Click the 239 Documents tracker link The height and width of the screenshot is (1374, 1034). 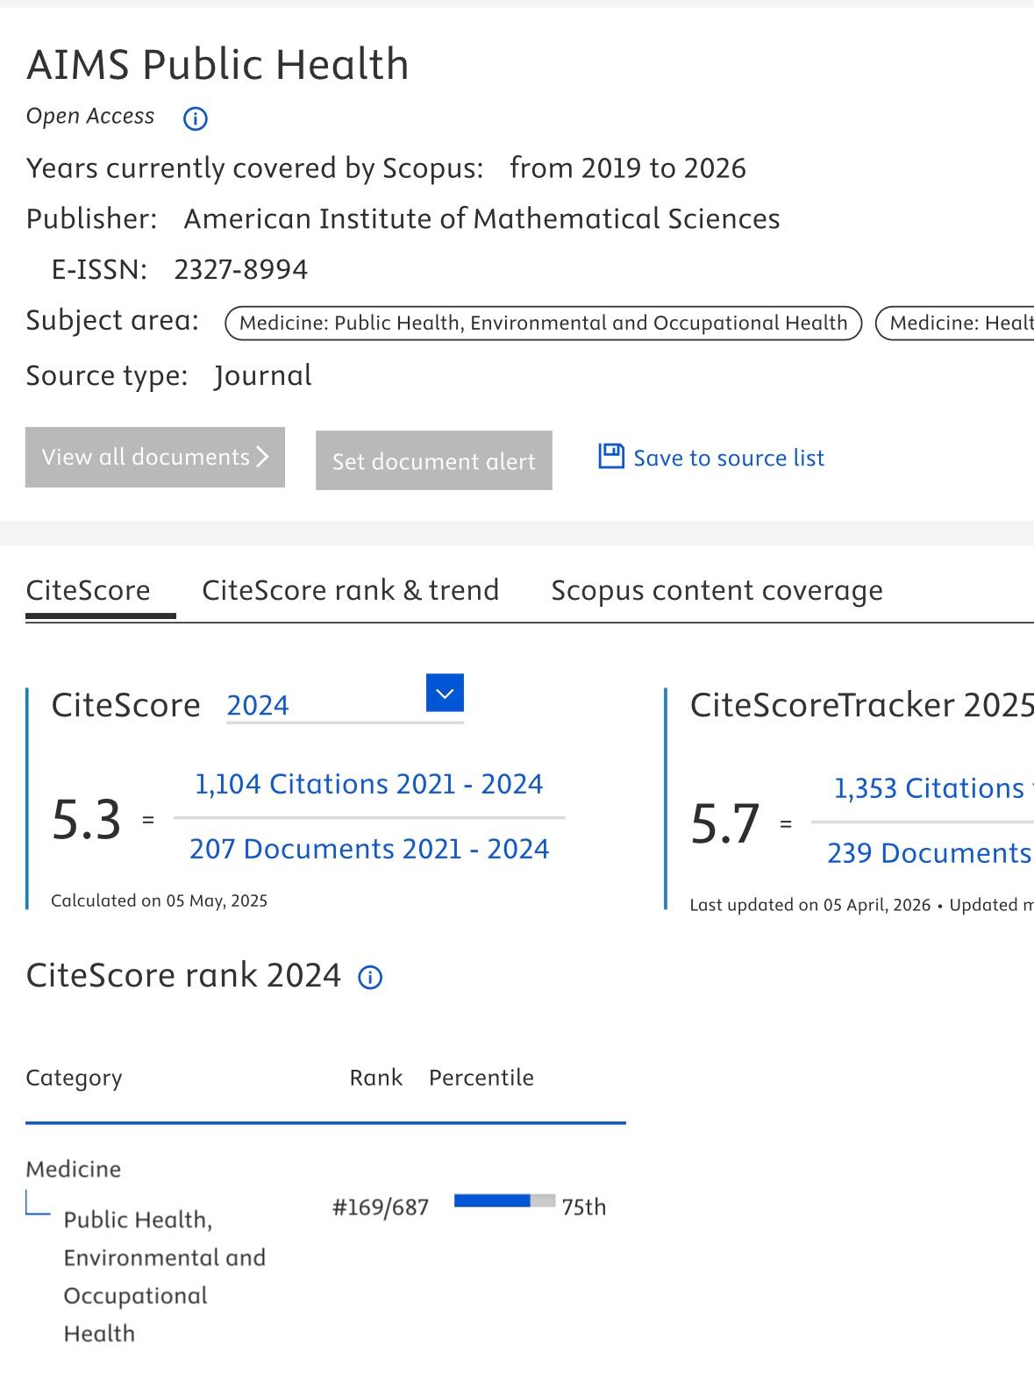[928, 853]
